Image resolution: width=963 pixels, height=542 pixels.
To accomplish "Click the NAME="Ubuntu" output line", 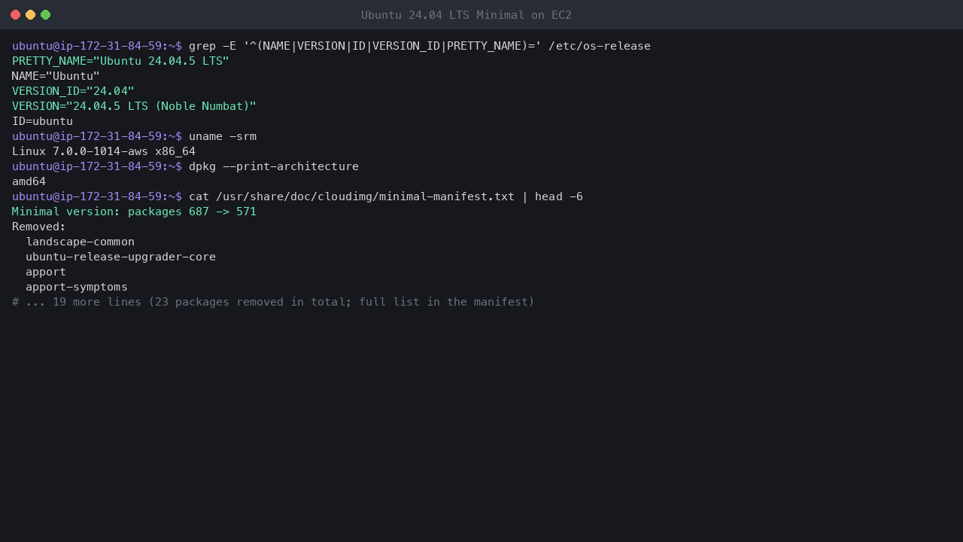I will (x=56, y=76).
